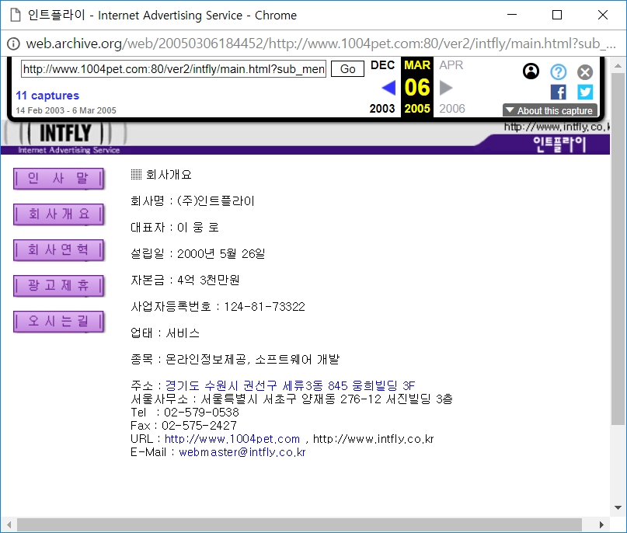Click the webmaster@intfly.co.kr email link
The width and height of the screenshot is (627, 533).
click(242, 452)
